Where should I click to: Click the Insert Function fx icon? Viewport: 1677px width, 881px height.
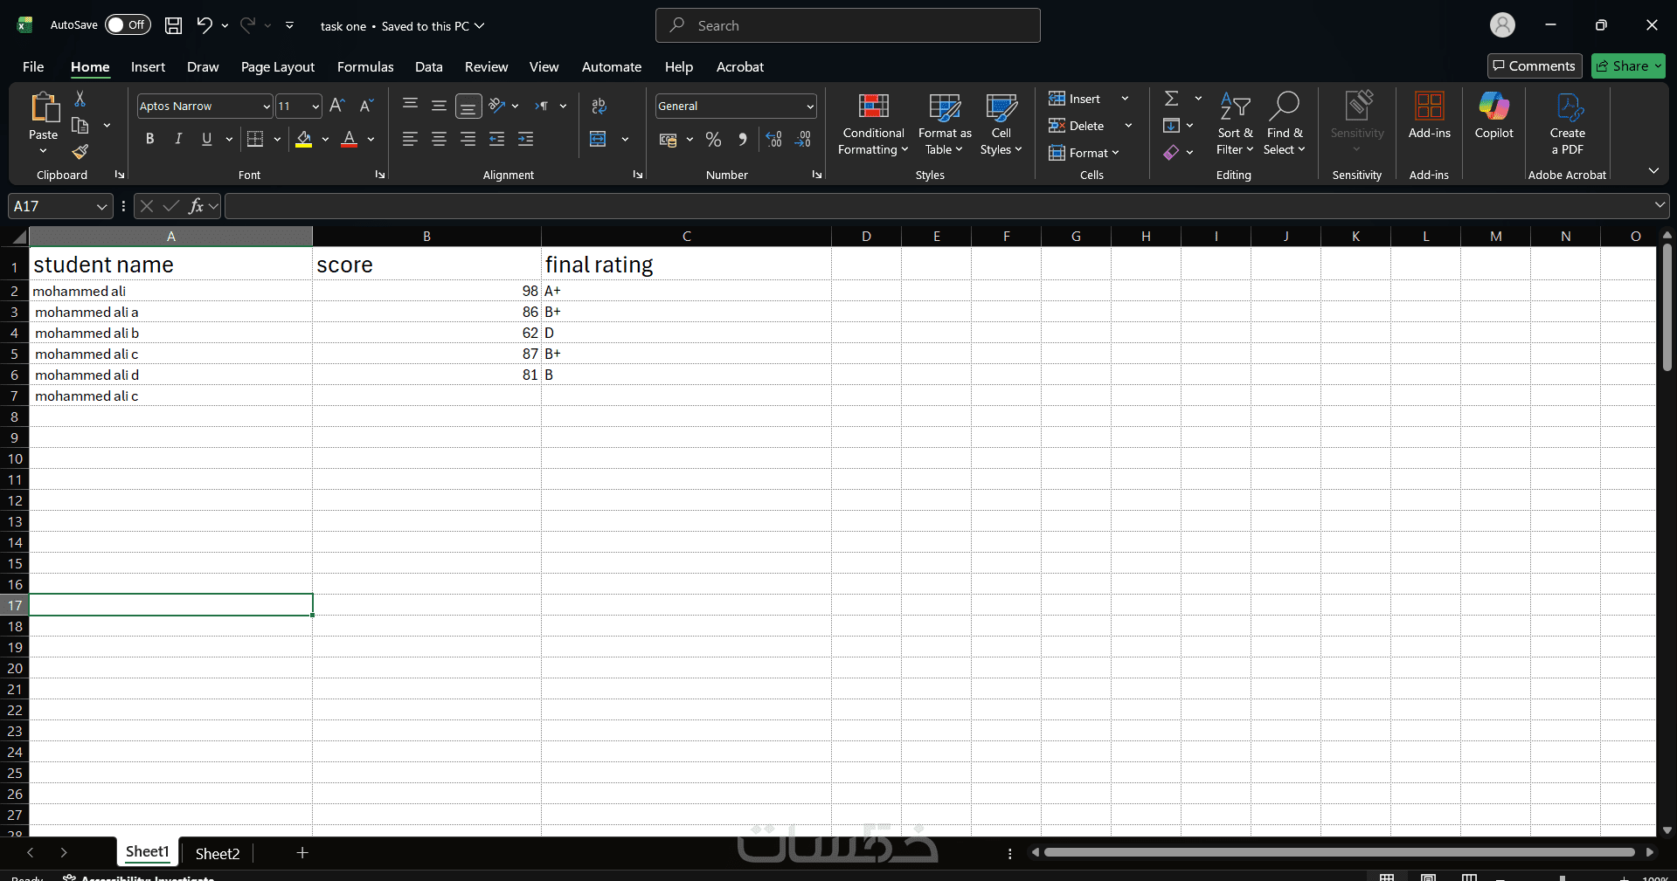coord(196,206)
